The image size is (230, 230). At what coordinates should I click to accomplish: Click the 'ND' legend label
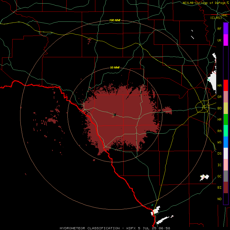(x=220, y=199)
